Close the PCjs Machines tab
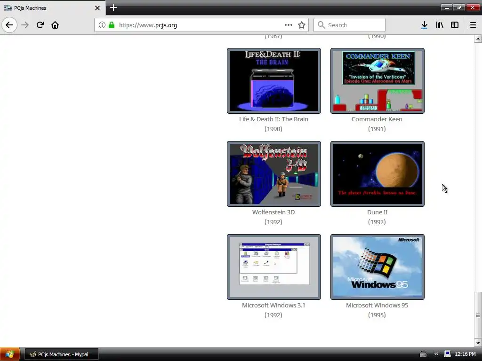Viewport: 482px width, 361px height. [x=97, y=8]
